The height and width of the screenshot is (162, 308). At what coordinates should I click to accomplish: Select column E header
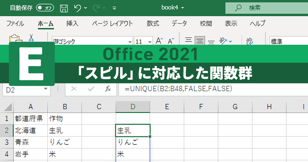pyautogui.click(x=167, y=107)
